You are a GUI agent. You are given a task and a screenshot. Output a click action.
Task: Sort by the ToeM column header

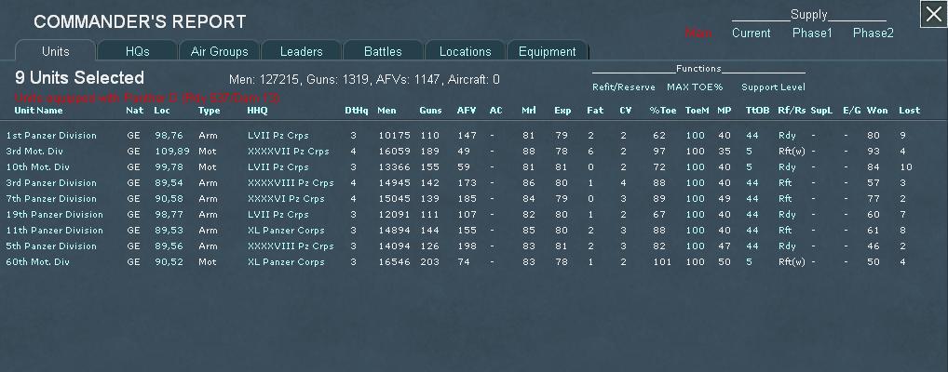pos(697,111)
